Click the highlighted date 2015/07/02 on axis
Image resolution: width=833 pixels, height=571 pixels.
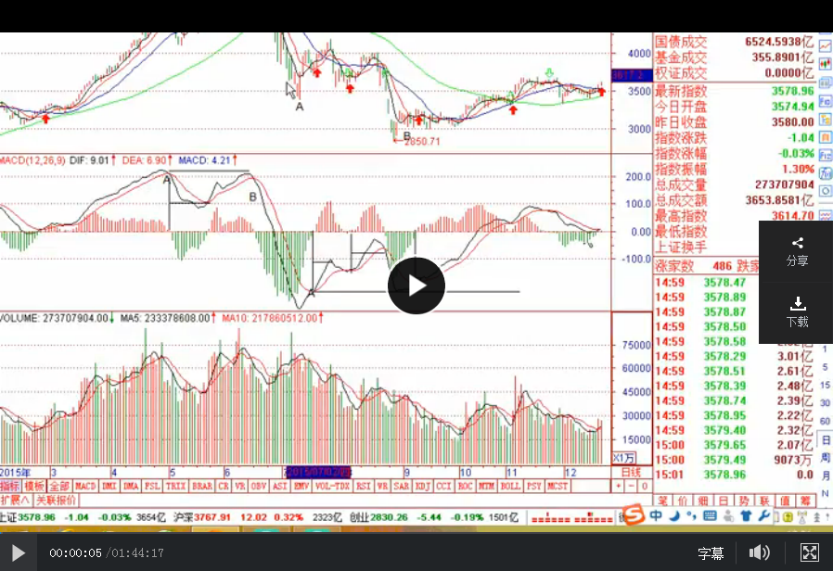318,472
